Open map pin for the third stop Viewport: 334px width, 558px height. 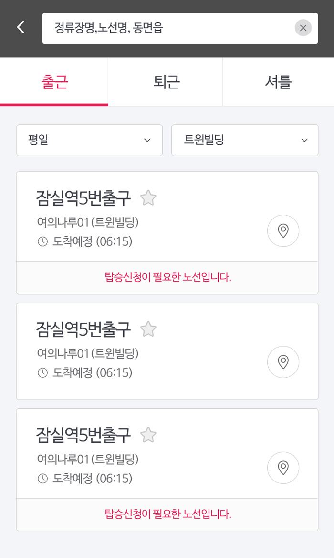click(x=283, y=468)
